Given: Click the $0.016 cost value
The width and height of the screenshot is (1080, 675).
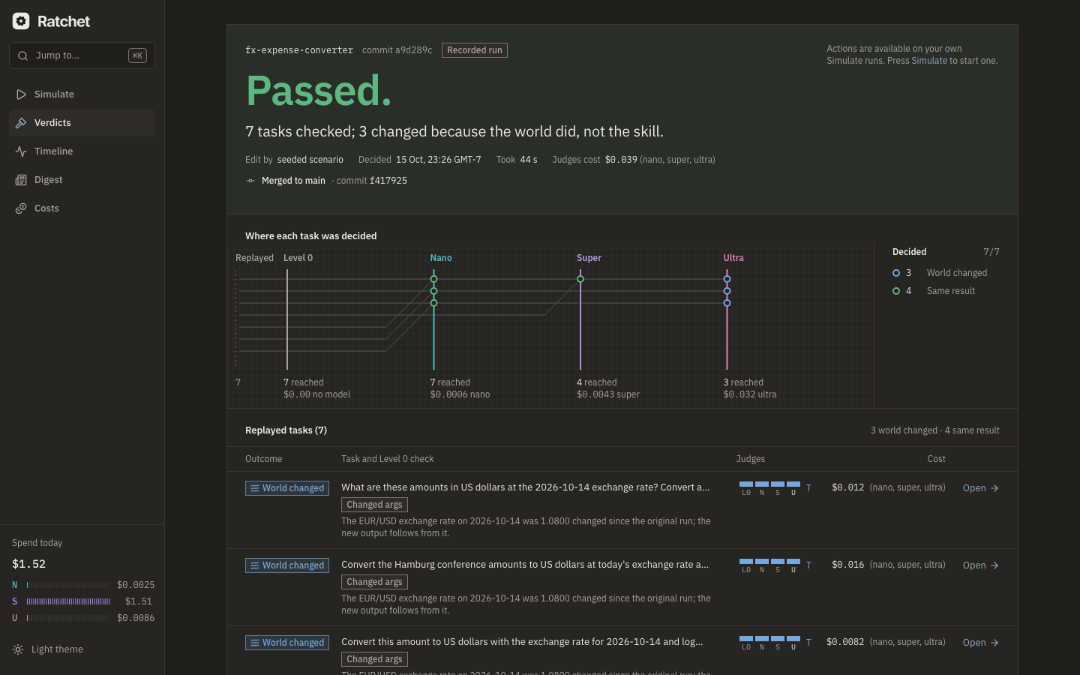Looking at the screenshot, I should point(848,565).
